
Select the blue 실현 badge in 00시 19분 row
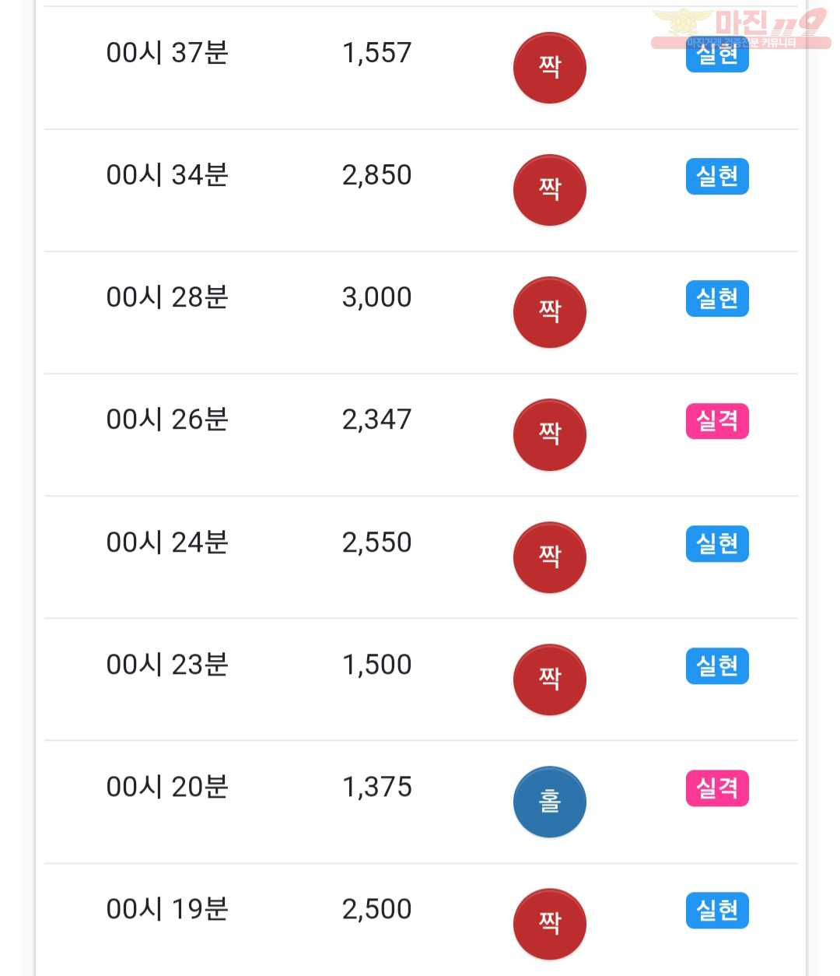coord(717,910)
